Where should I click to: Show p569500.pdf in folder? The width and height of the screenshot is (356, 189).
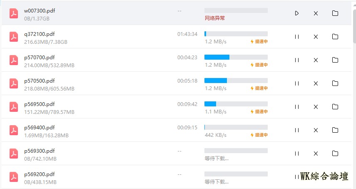pyautogui.click(x=335, y=107)
